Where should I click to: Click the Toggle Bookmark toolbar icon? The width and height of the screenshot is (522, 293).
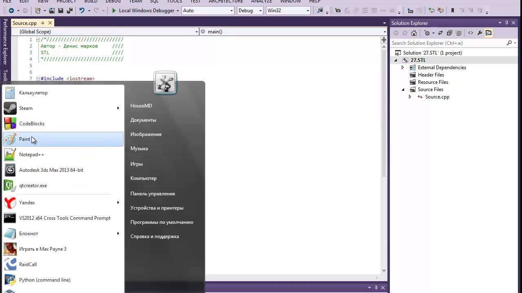pos(453,11)
